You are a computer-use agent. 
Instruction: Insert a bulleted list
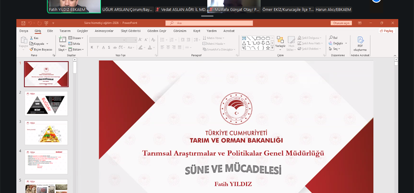click(x=163, y=40)
